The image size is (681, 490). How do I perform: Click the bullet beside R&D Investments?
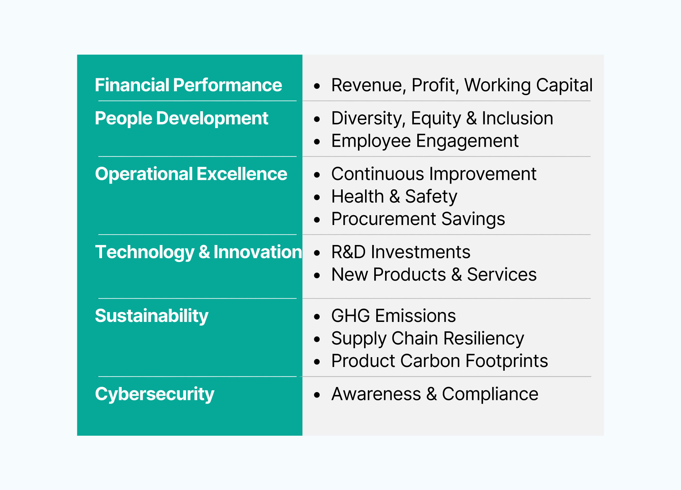[x=317, y=253]
